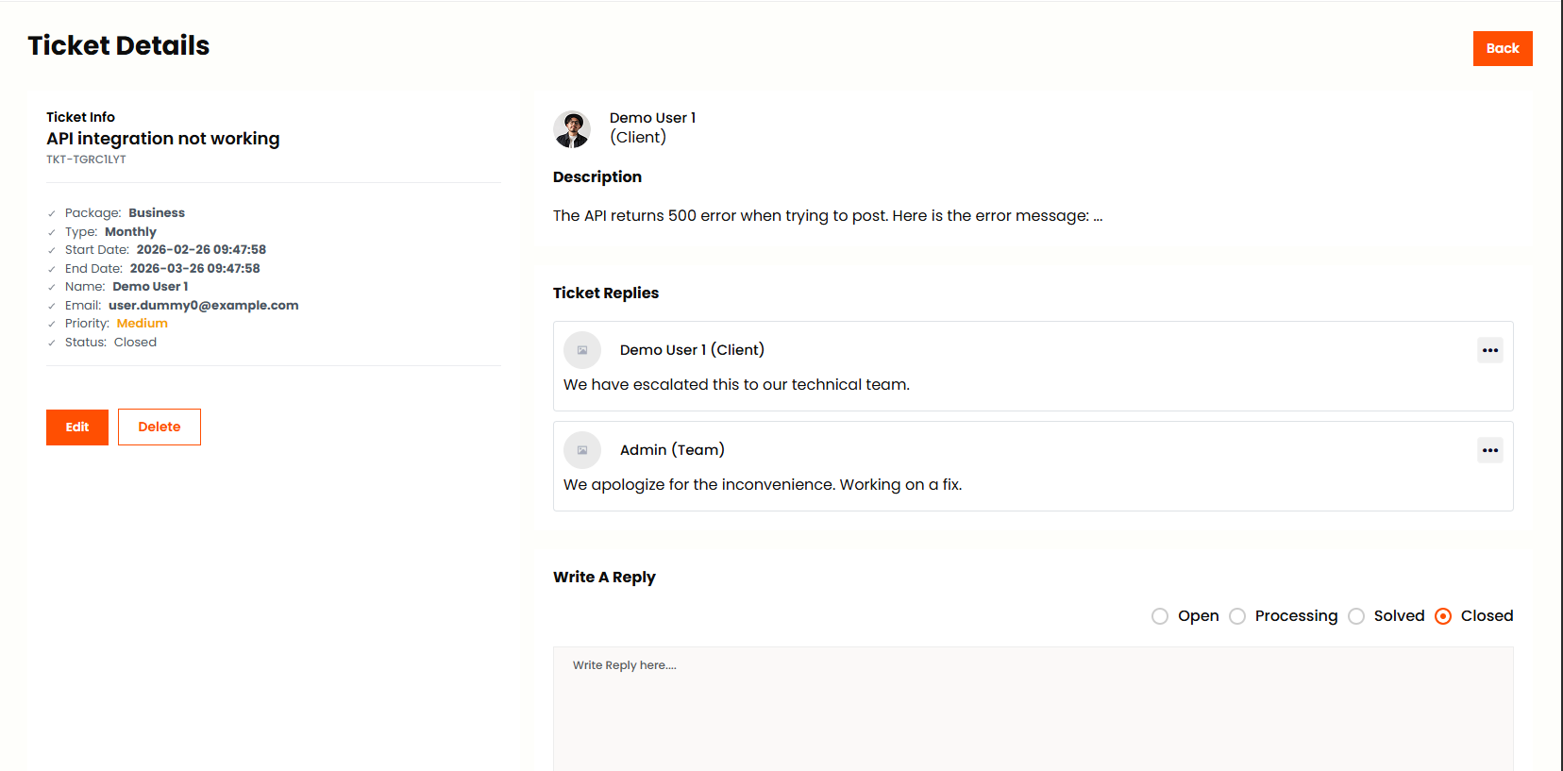Viewport: 1563px width, 771px height.
Task: Open three-dot menu on Admin (Team) reply
Action: pyautogui.click(x=1489, y=450)
